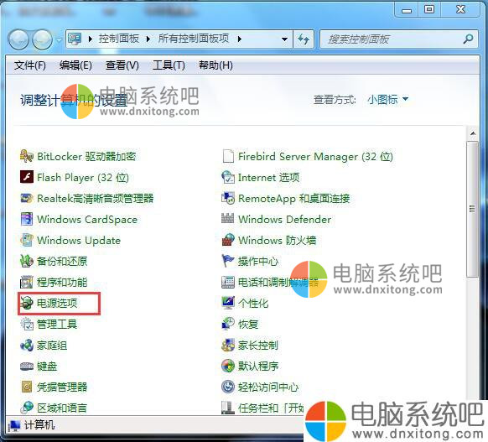Click the Windows Defender icon
488x442 pixels.
point(228,219)
